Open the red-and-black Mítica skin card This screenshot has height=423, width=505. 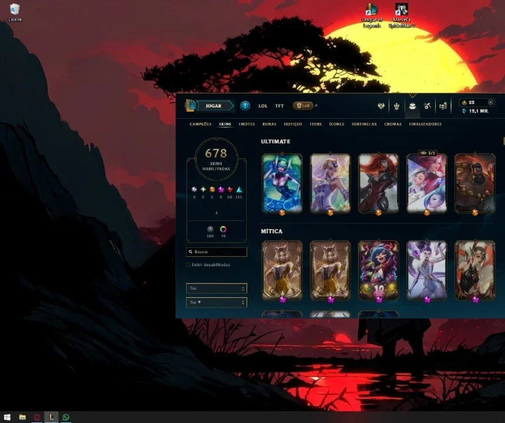point(475,270)
